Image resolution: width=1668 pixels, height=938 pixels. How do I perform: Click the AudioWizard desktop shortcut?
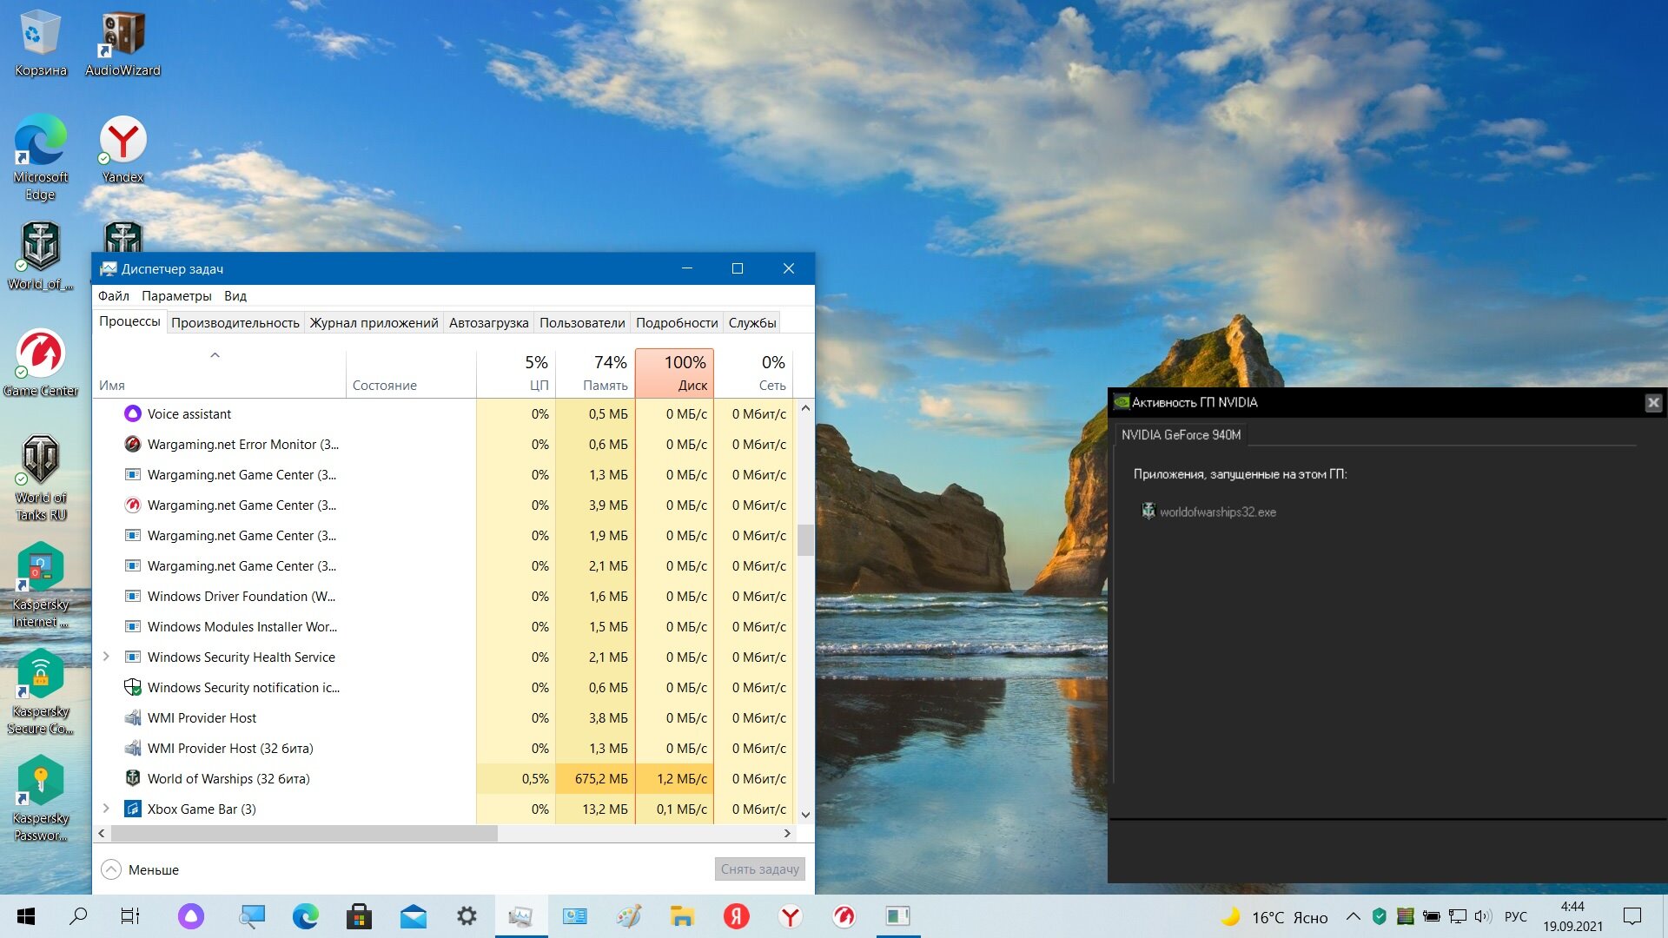pyautogui.click(x=122, y=43)
